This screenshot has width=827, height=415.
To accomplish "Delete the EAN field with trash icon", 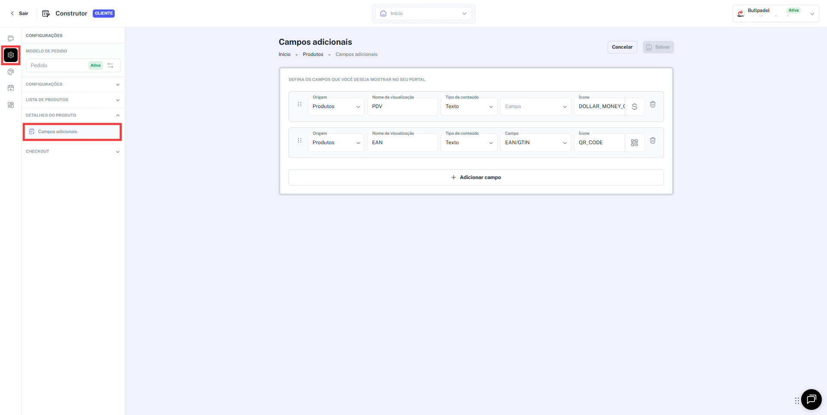I will (x=653, y=140).
